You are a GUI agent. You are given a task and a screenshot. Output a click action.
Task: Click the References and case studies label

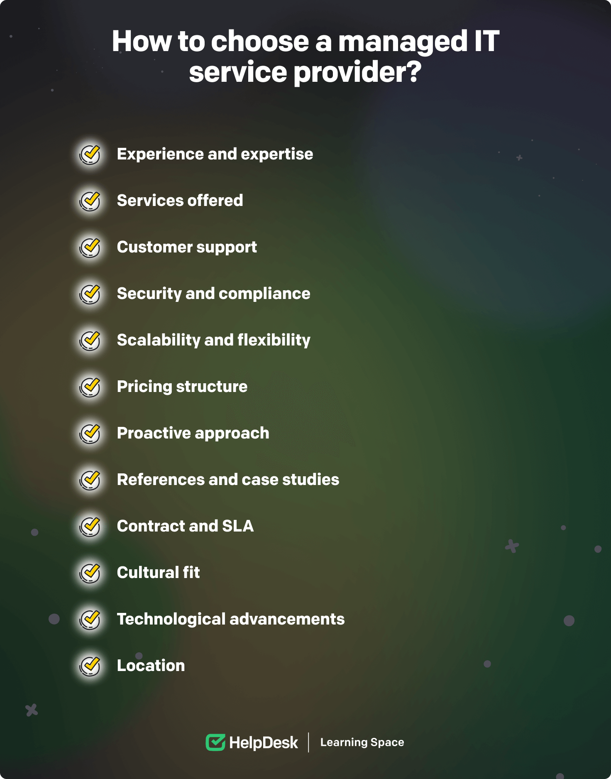coord(228,480)
